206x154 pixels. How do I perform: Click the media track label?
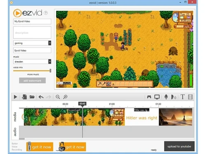coord(15,117)
